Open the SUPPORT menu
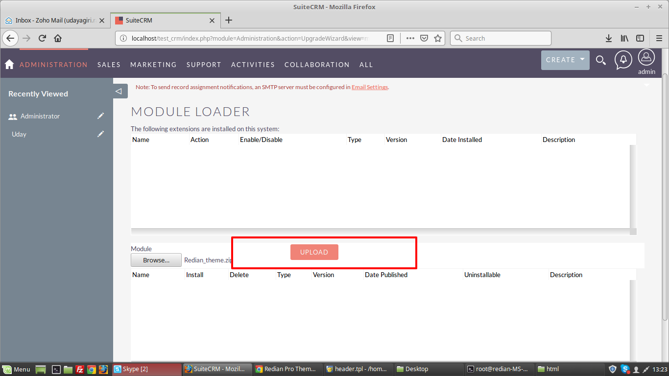 pos(204,65)
